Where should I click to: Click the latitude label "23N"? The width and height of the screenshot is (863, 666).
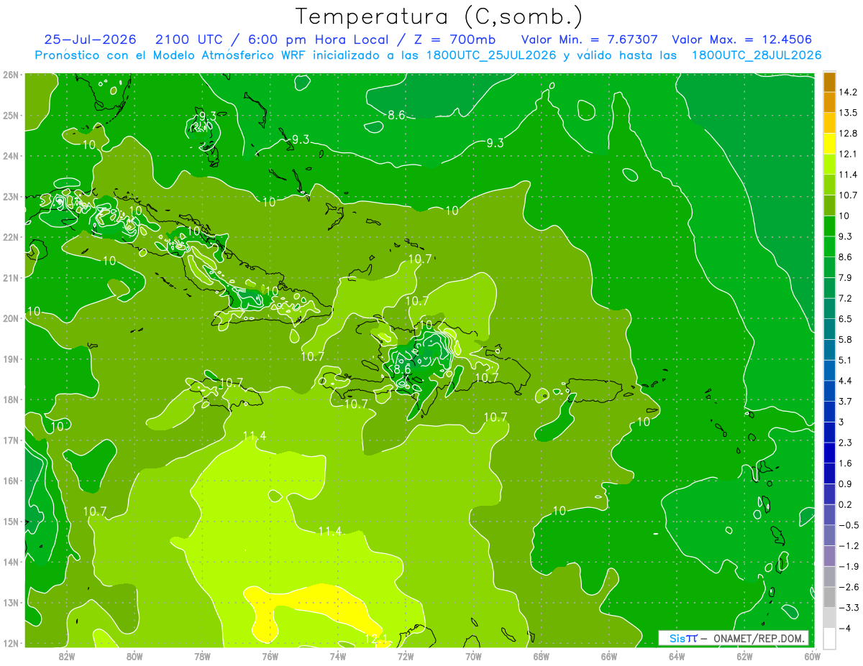10,197
